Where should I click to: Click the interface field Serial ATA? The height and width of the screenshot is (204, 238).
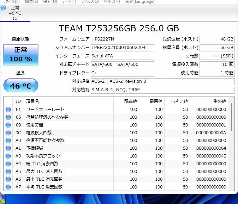pos(122,56)
